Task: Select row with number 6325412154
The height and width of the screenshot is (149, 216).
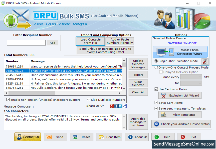Action: point(63,83)
